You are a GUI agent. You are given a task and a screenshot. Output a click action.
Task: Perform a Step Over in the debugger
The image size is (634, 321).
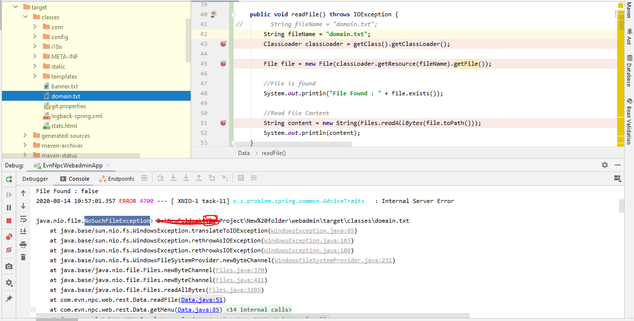point(160,178)
